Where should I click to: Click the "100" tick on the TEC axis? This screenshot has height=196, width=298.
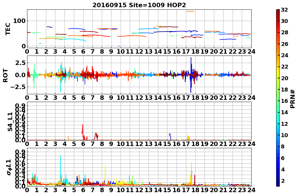[20, 21]
